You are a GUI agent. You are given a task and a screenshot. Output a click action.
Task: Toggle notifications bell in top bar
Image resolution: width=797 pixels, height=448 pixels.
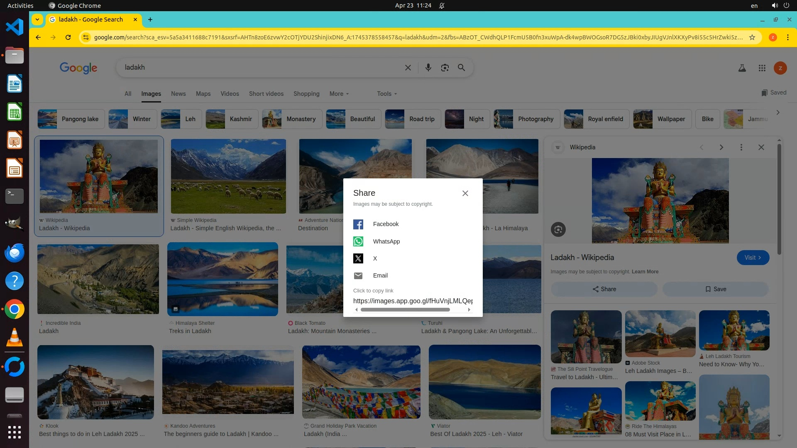click(442, 6)
